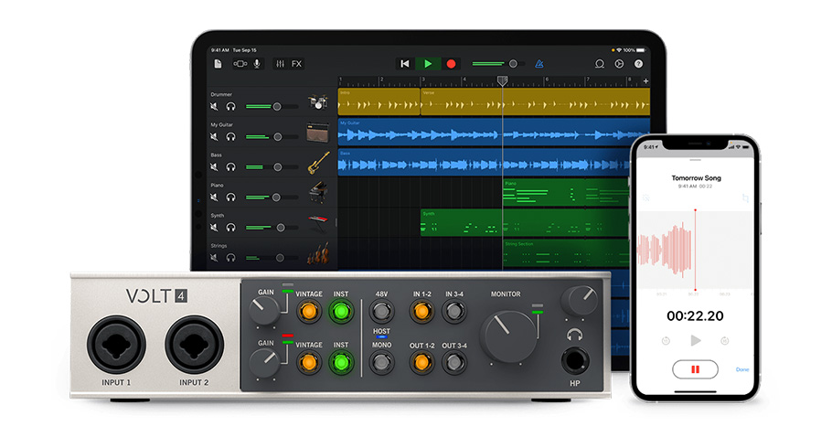Open the FX panel
Screen dimensions: 832x448
click(x=296, y=64)
